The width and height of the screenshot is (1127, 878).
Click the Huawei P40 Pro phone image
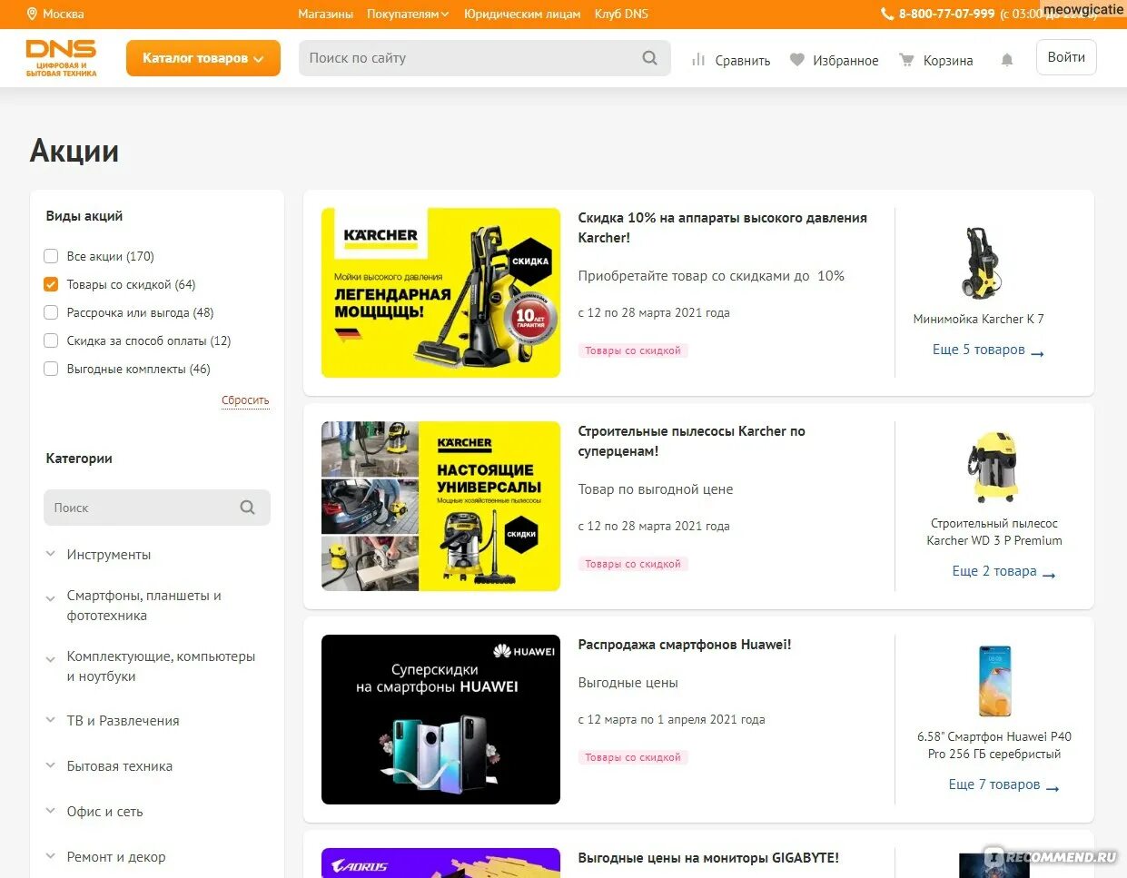[x=994, y=681]
